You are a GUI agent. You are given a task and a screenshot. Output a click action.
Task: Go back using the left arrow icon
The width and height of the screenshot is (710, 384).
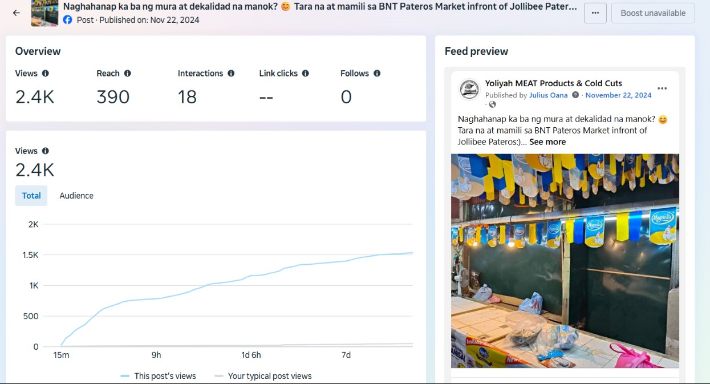coord(17,13)
